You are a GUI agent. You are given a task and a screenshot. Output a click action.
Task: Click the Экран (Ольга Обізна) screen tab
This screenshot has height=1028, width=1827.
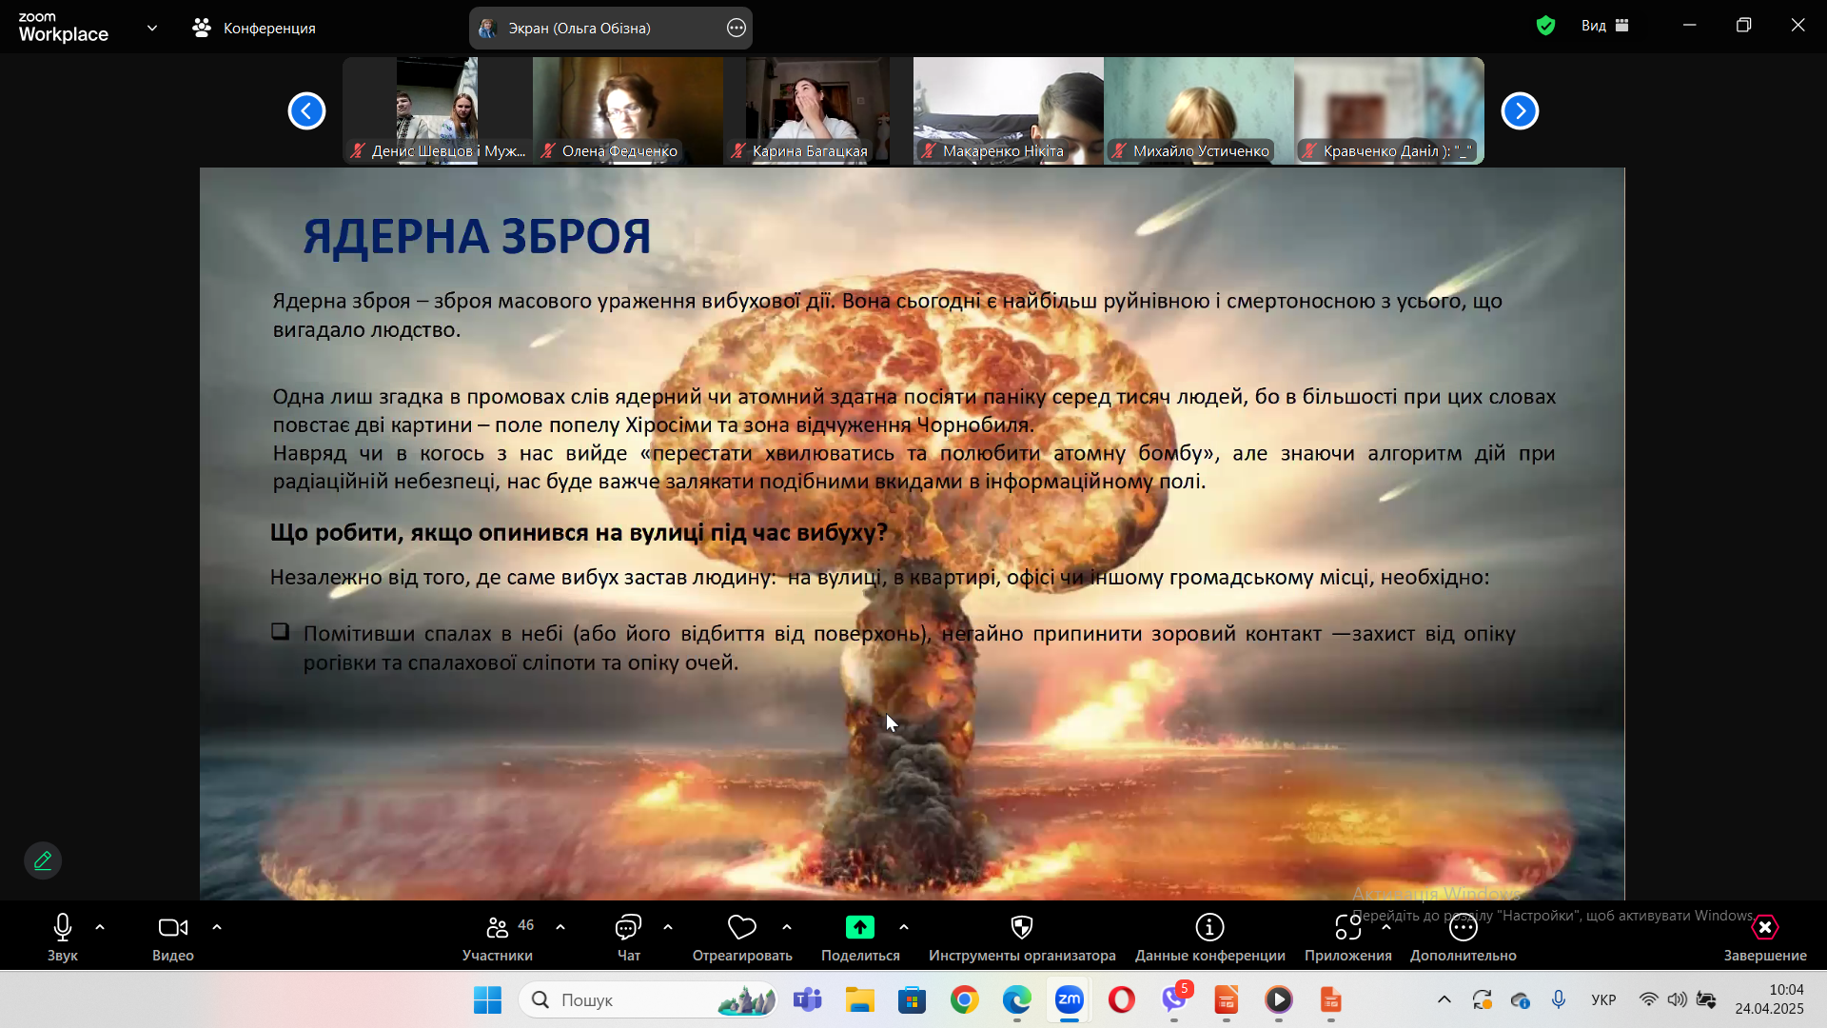pyautogui.click(x=611, y=29)
